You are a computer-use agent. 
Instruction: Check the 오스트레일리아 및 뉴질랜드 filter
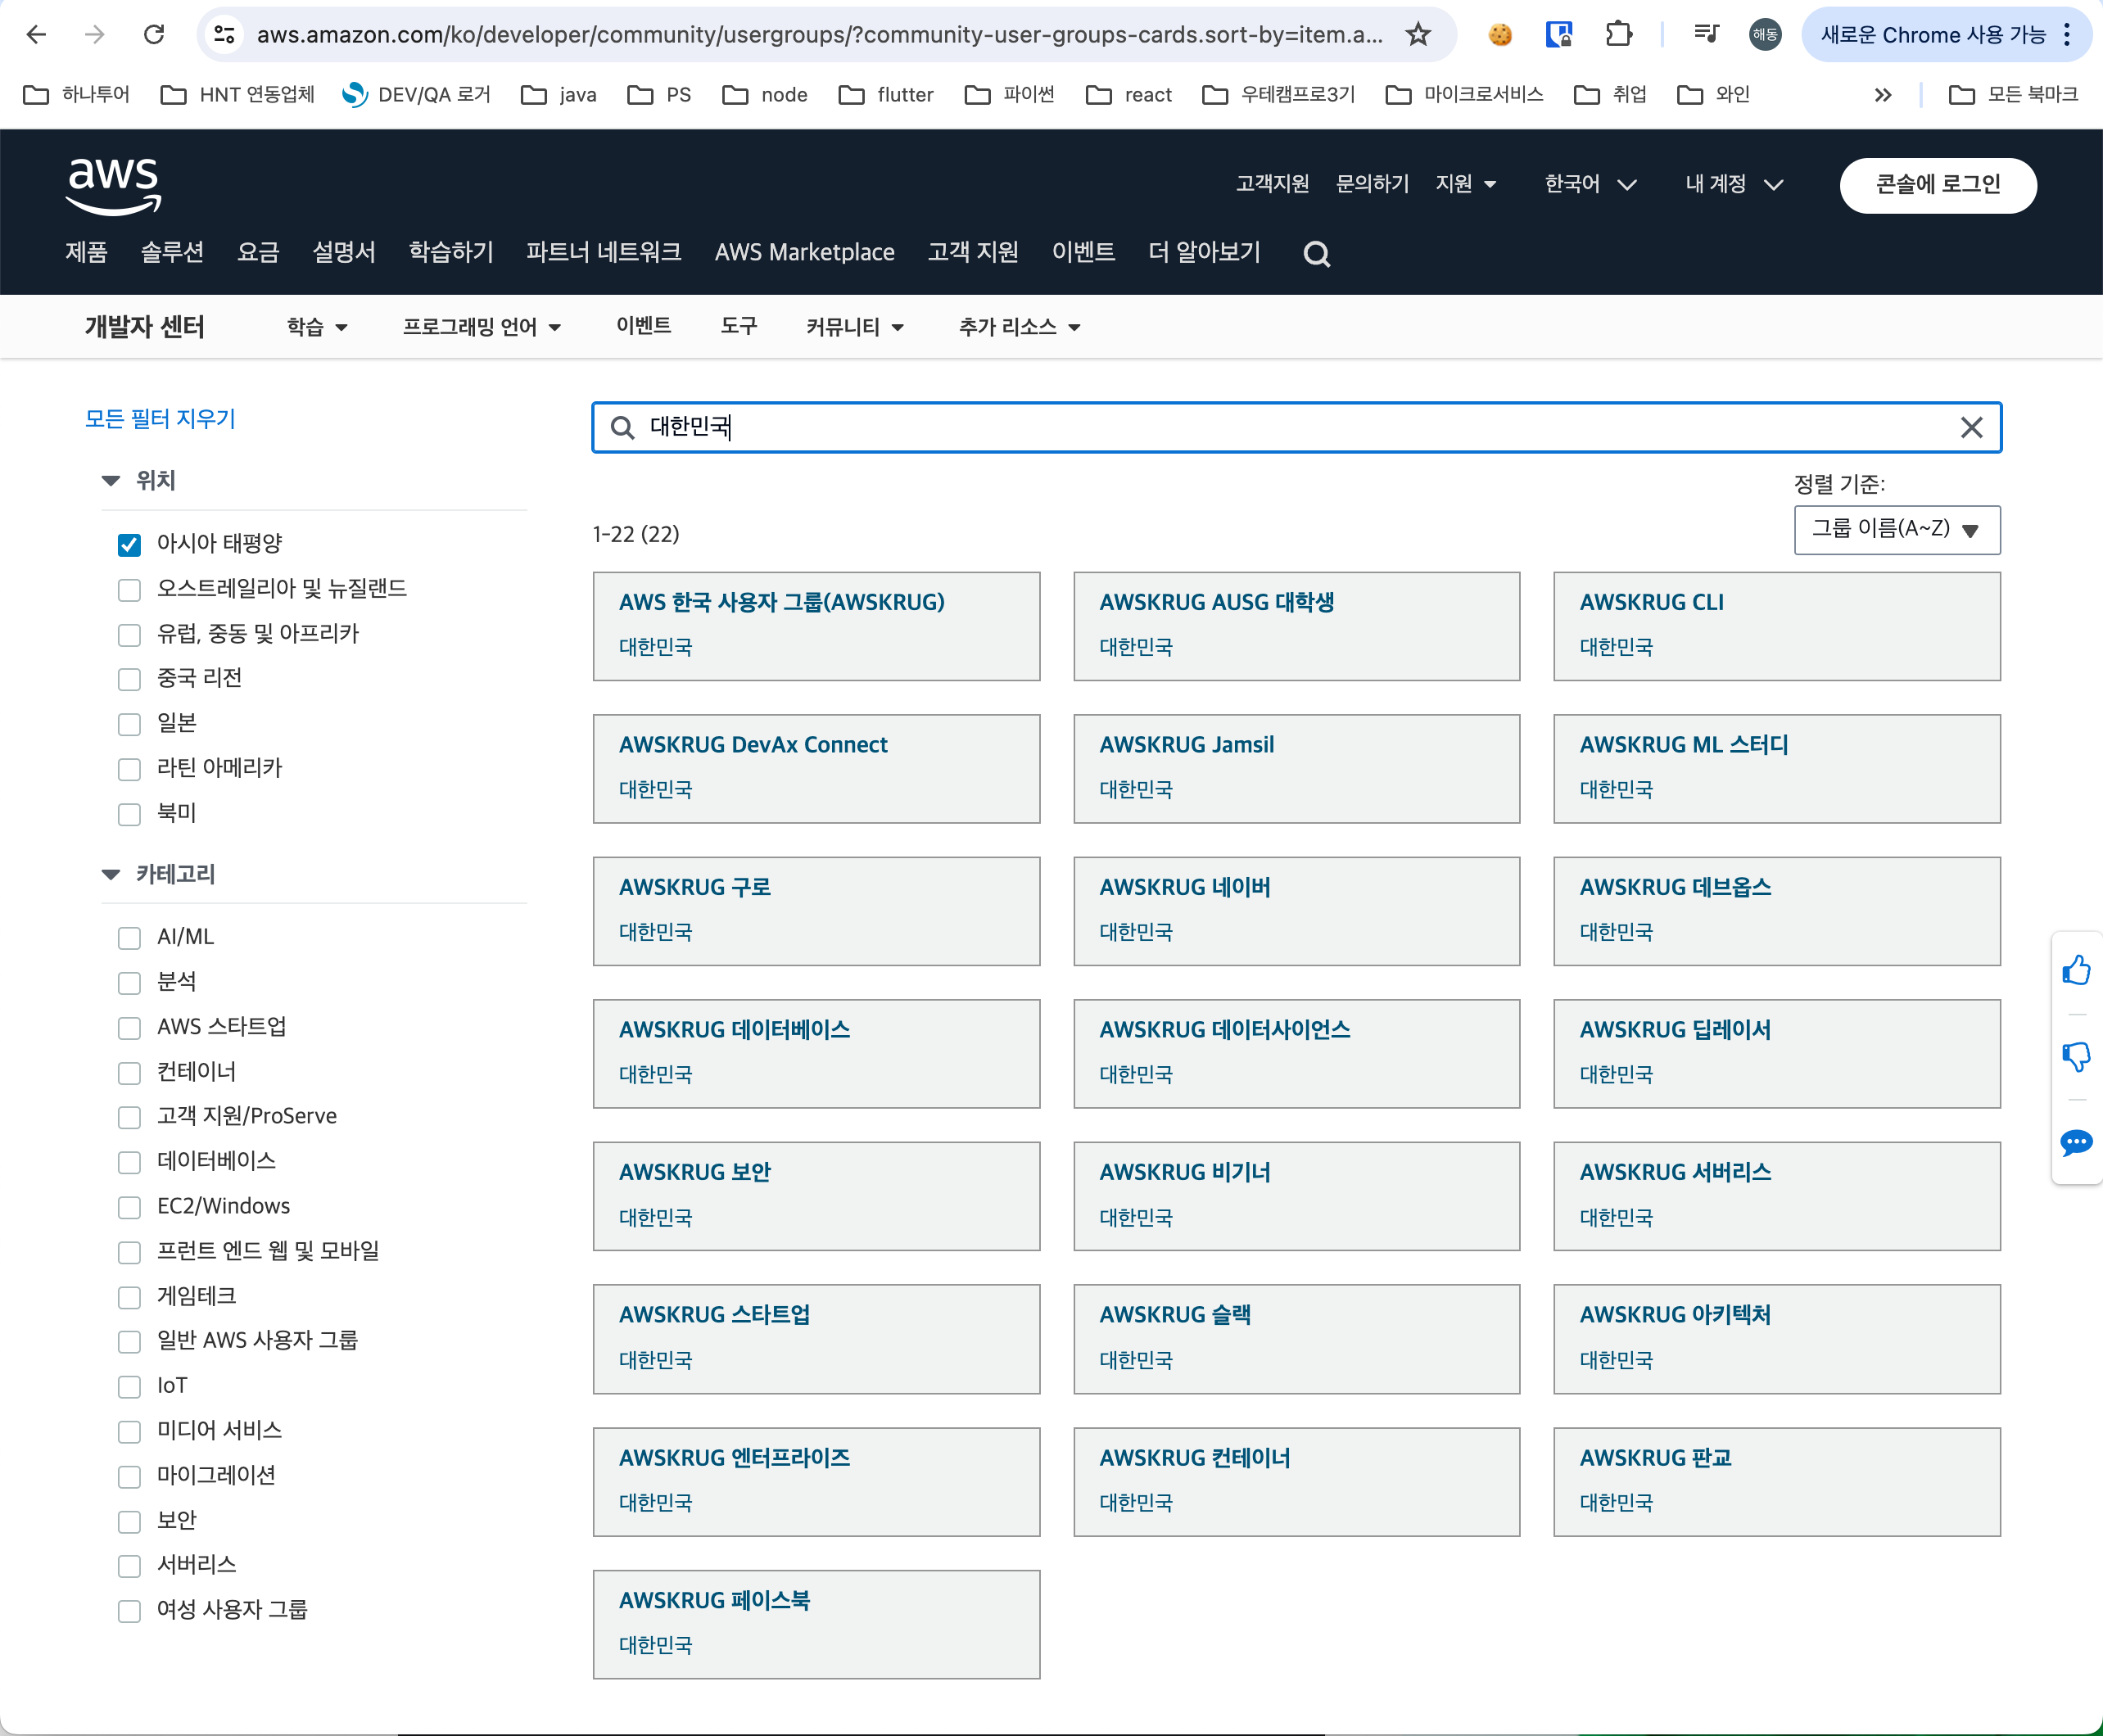(x=129, y=590)
